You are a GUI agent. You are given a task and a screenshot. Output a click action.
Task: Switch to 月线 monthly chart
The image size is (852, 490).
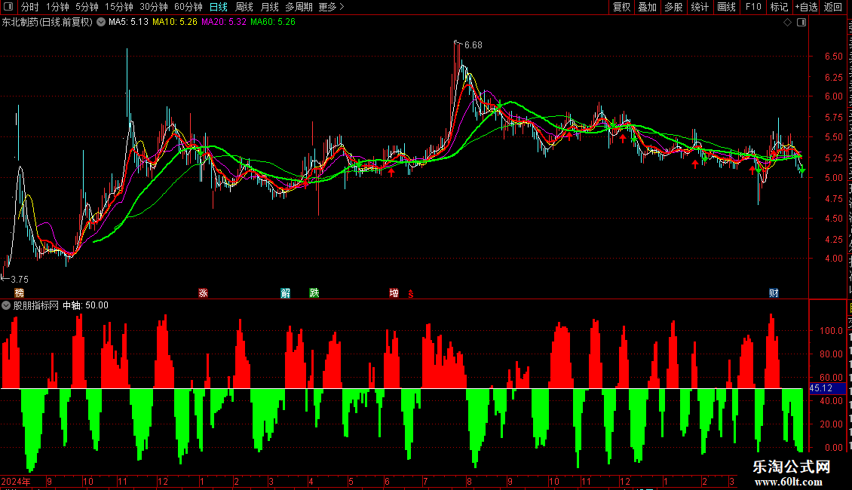(269, 7)
